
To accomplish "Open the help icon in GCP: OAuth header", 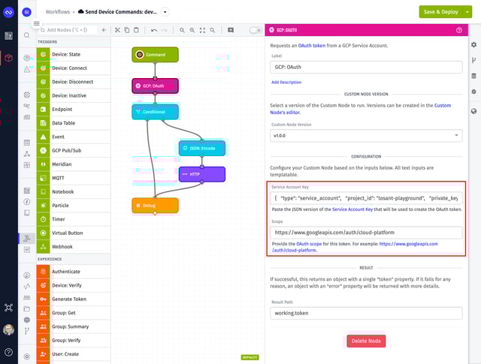I will tap(458, 30).
